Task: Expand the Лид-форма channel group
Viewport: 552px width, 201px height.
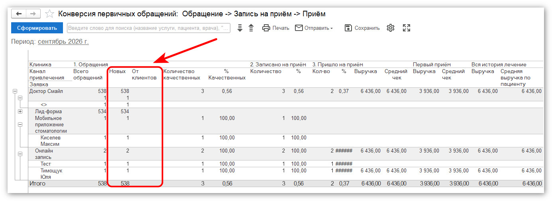Action: [x=20, y=112]
